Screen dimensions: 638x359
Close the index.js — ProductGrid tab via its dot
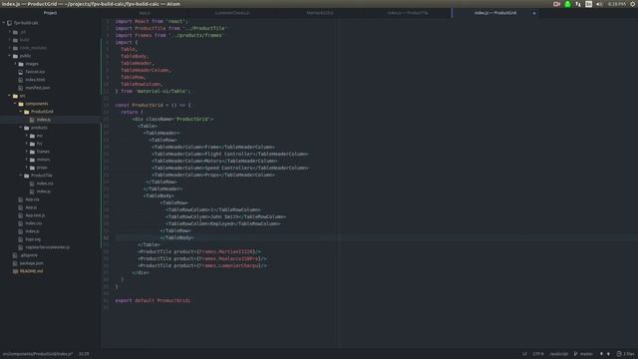pos(534,13)
